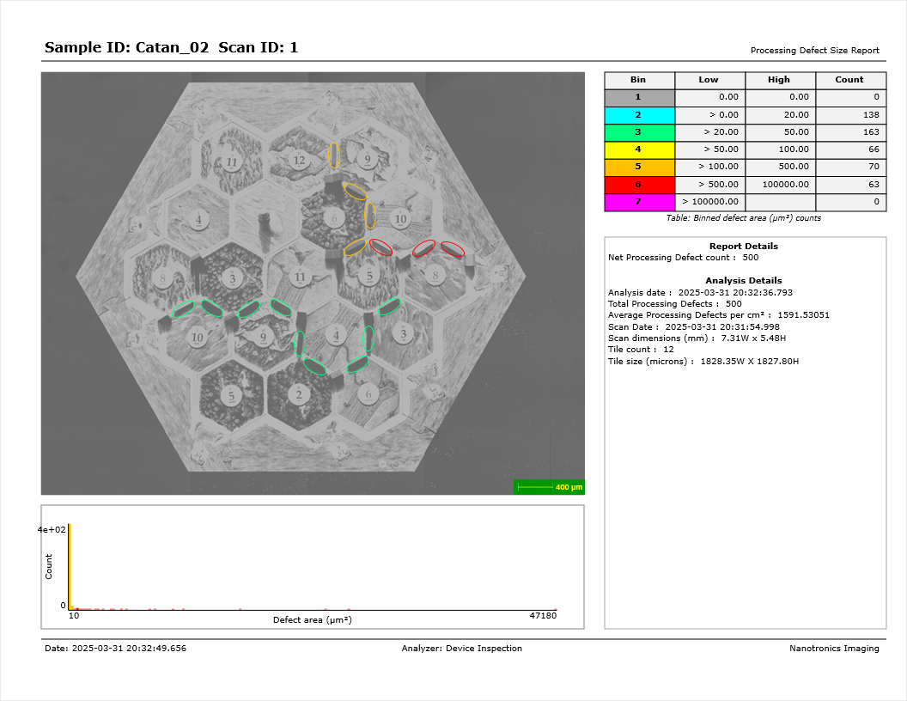Image resolution: width=907 pixels, height=701 pixels.
Task: Click the number 4 token on the left hex
Action: click(198, 220)
